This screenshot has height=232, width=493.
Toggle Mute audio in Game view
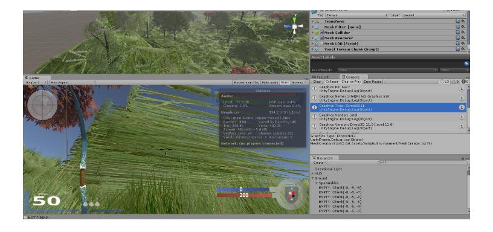coord(270,82)
